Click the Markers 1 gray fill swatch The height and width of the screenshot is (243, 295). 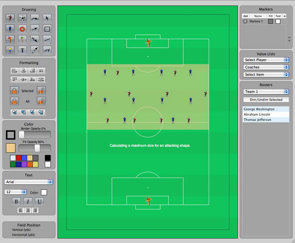(x=270, y=21)
